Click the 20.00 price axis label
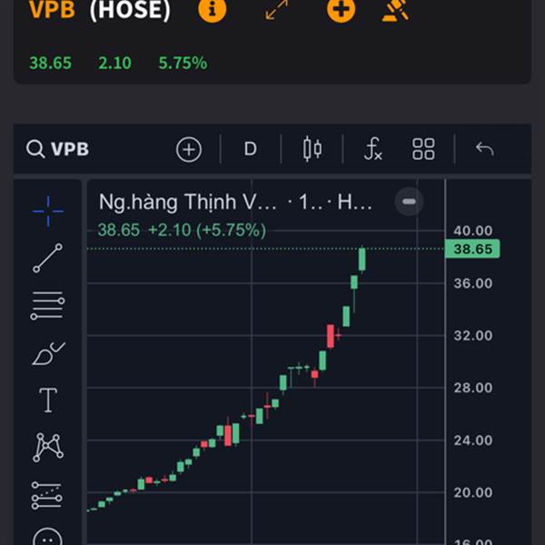Viewport: 545px width, 545px height. 473,492
